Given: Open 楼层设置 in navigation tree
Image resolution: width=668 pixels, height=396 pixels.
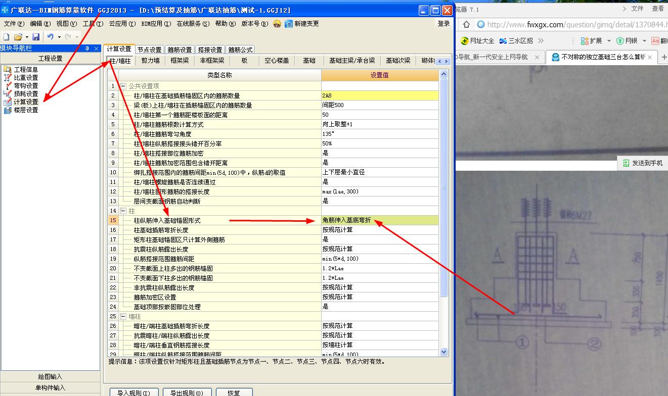Looking at the screenshot, I should 21,110.
